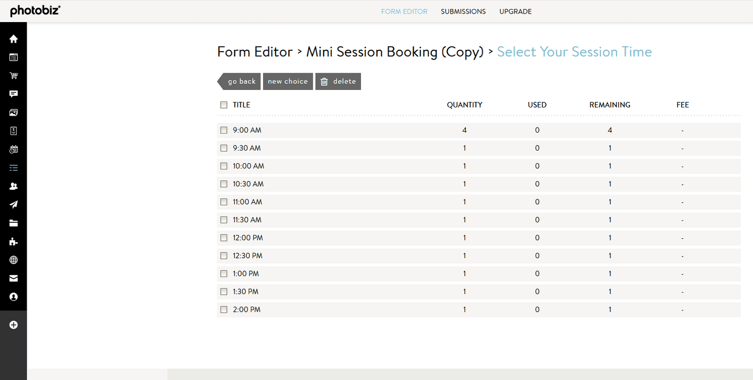Open the invoices document icon
This screenshot has height=380, width=753.
(x=13, y=131)
